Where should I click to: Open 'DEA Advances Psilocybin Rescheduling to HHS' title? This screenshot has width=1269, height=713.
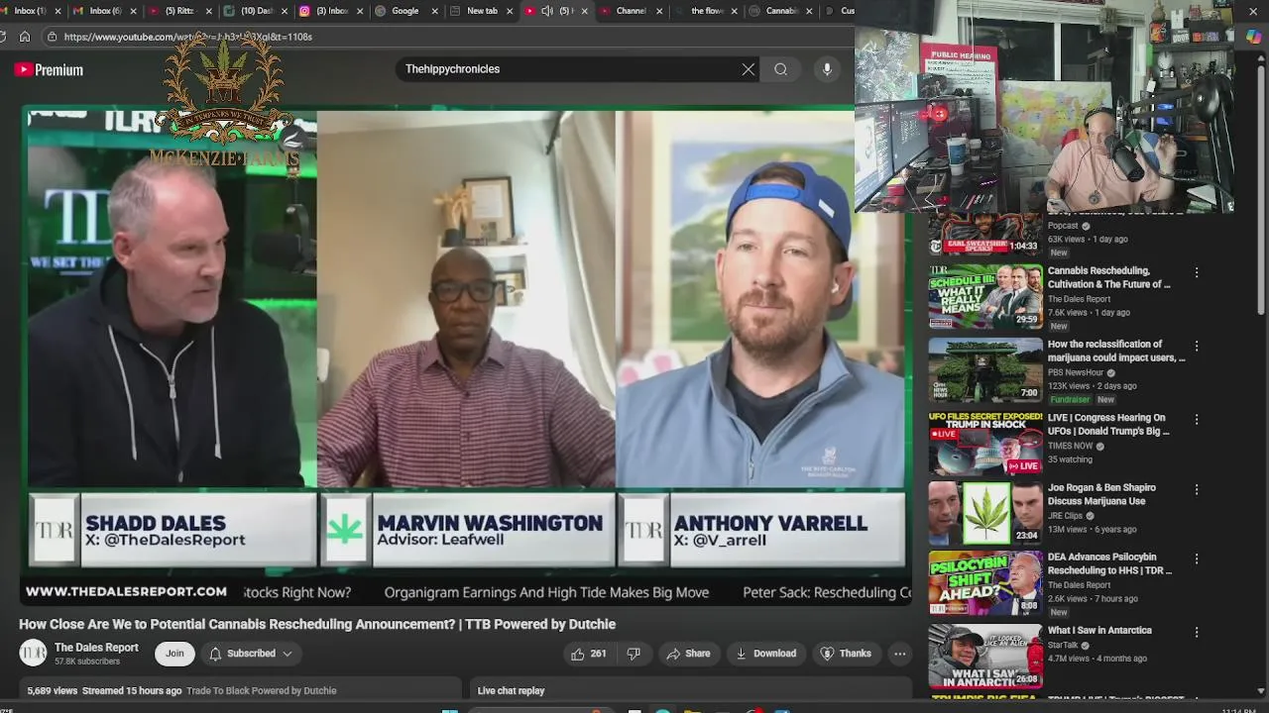point(1109,563)
